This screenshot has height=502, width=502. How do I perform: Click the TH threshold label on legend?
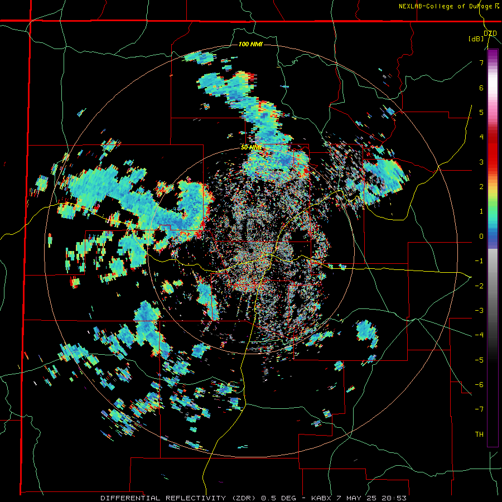pyautogui.click(x=479, y=434)
